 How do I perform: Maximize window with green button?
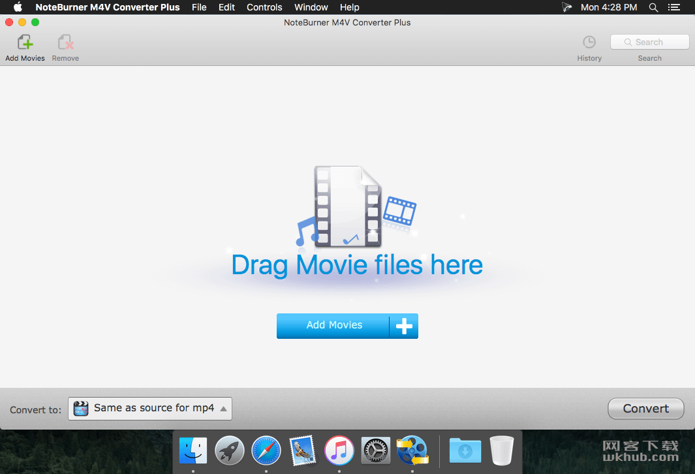(35, 22)
